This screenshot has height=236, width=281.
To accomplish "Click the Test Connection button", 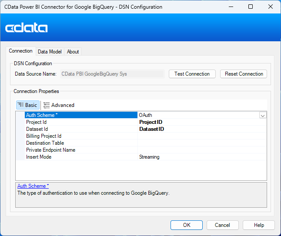I will click(x=192, y=74).
